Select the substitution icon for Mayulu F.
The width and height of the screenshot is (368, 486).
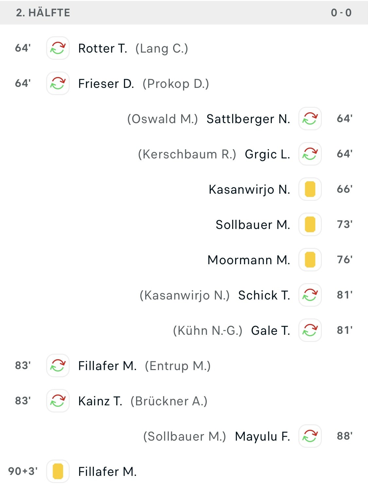click(310, 436)
